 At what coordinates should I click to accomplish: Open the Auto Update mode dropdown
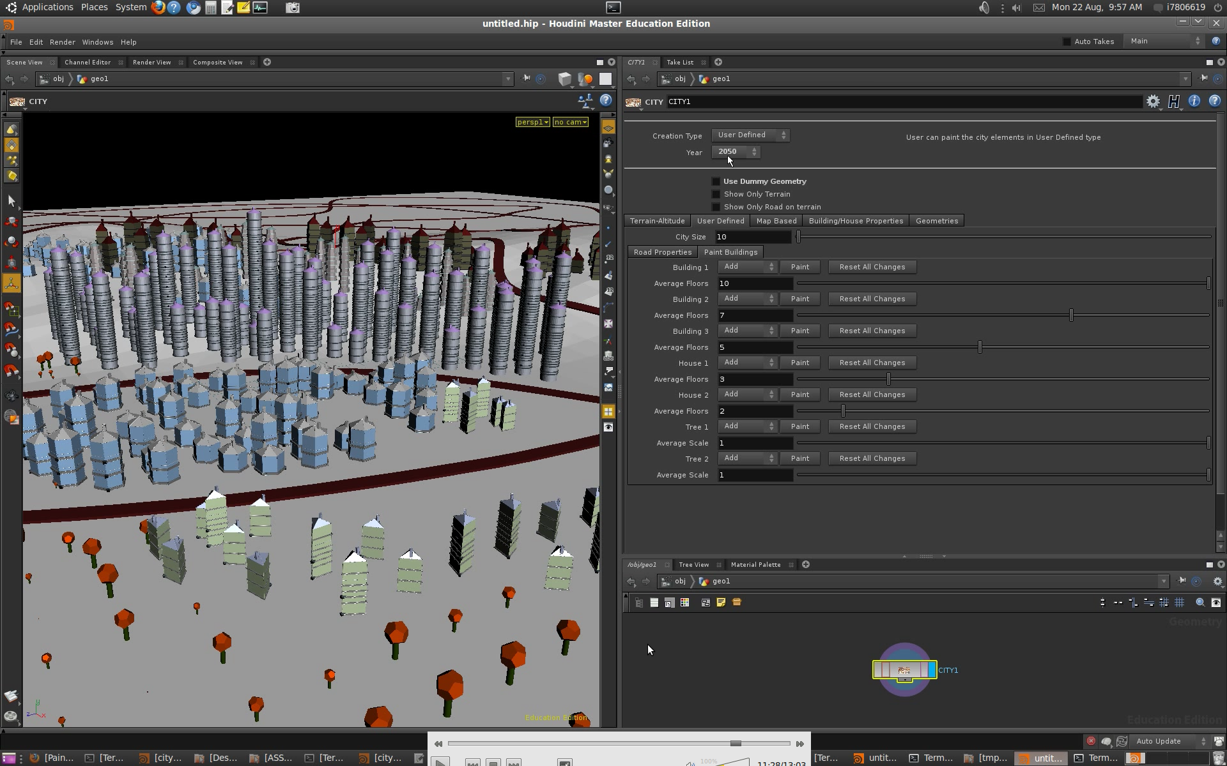[1170, 741]
